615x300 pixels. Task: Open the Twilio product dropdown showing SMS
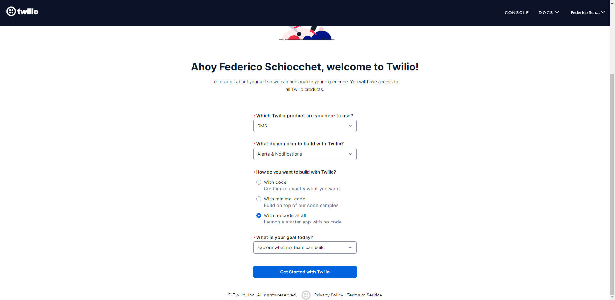305,126
